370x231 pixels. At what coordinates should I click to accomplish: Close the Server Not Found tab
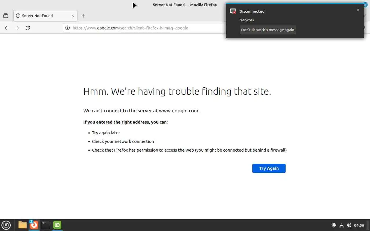point(73,16)
